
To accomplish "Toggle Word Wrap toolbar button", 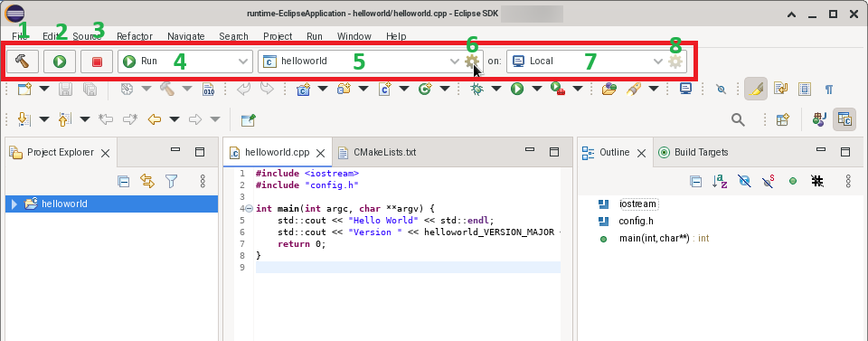I will [x=781, y=89].
